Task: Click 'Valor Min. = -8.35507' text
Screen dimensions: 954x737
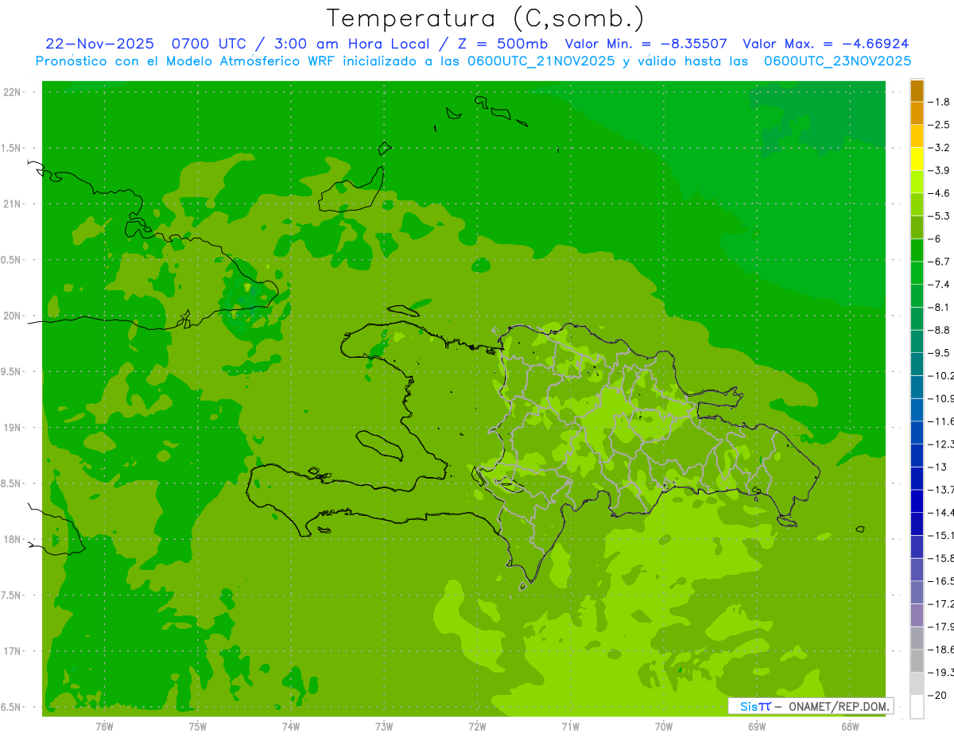Action: coord(646,44)
